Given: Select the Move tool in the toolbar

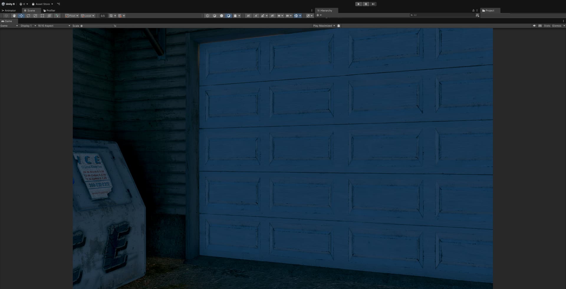Looking at the screenshot, I should tap(21, 16).
